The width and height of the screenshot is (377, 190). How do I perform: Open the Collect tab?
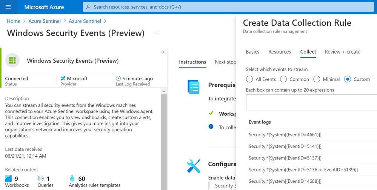pyautogui.click(x=308, y=52)
